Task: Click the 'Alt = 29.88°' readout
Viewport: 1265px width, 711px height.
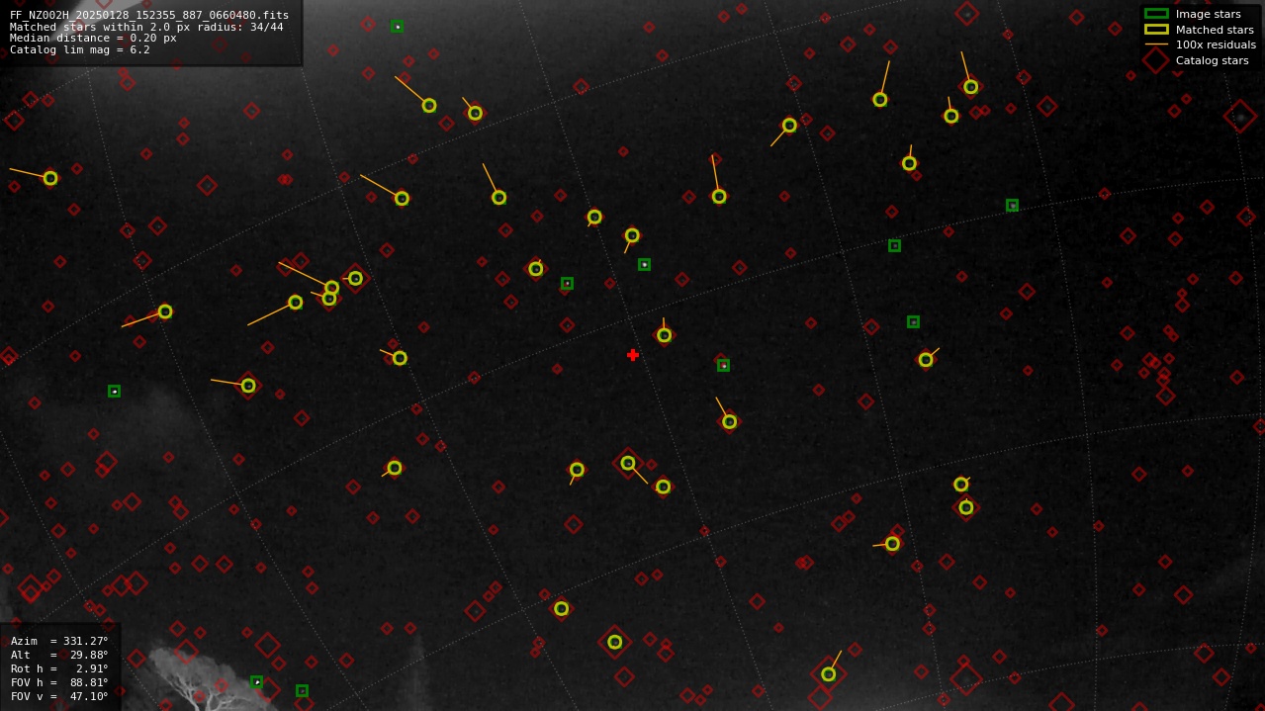Action: coord(59,655)
